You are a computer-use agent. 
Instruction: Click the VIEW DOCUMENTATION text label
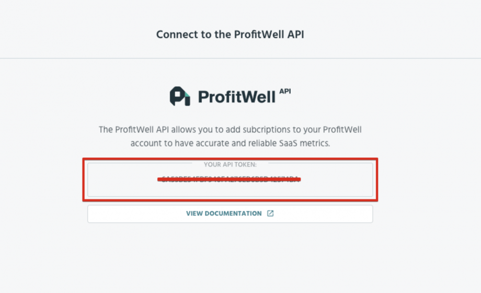point(224,213)
